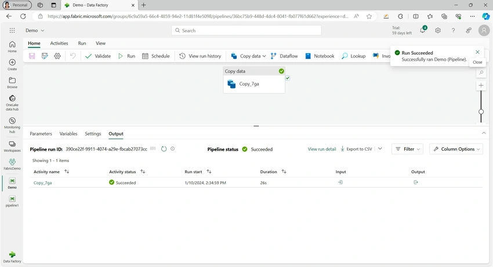Sort by Duration column

pos(284,171)
